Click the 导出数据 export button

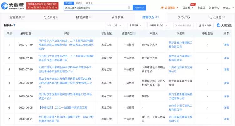pos(205,26)
